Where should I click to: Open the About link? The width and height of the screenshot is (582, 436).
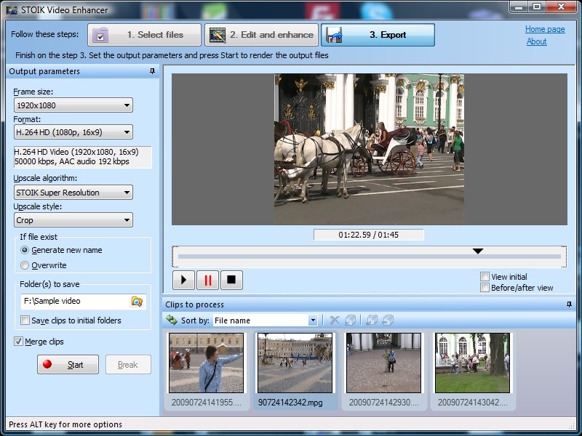coord(536,41)
